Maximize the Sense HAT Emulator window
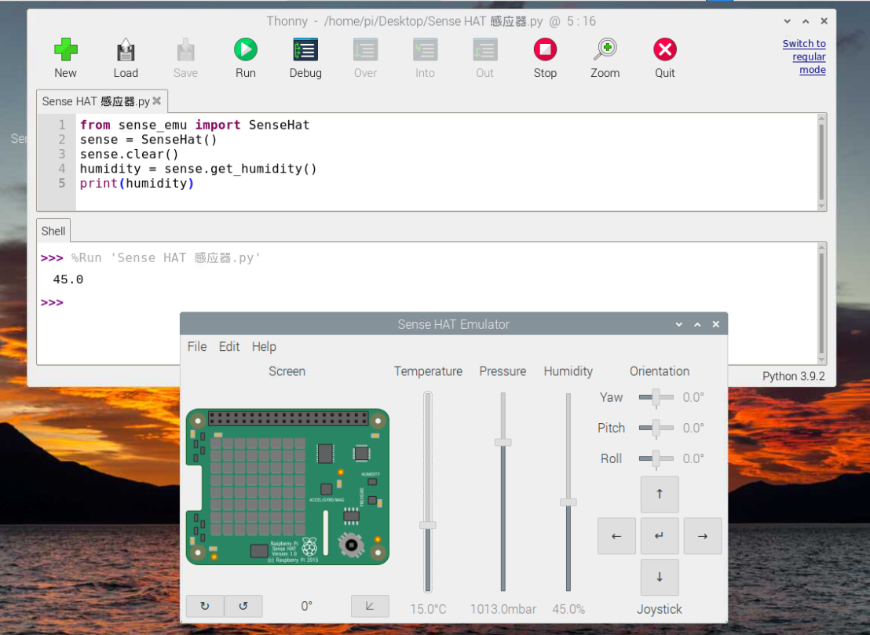 (x=697, y=324)
